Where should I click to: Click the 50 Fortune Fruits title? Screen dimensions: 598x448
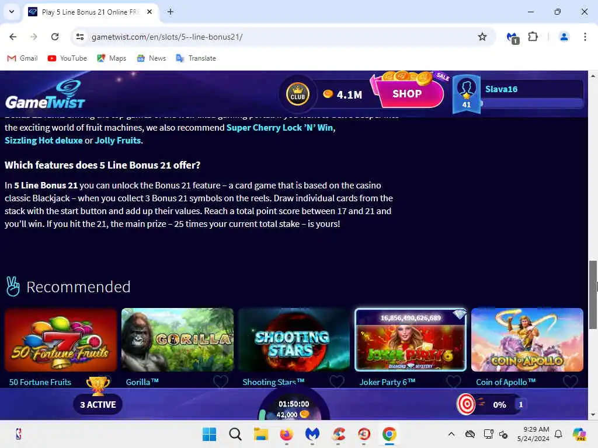pos(40,382)
